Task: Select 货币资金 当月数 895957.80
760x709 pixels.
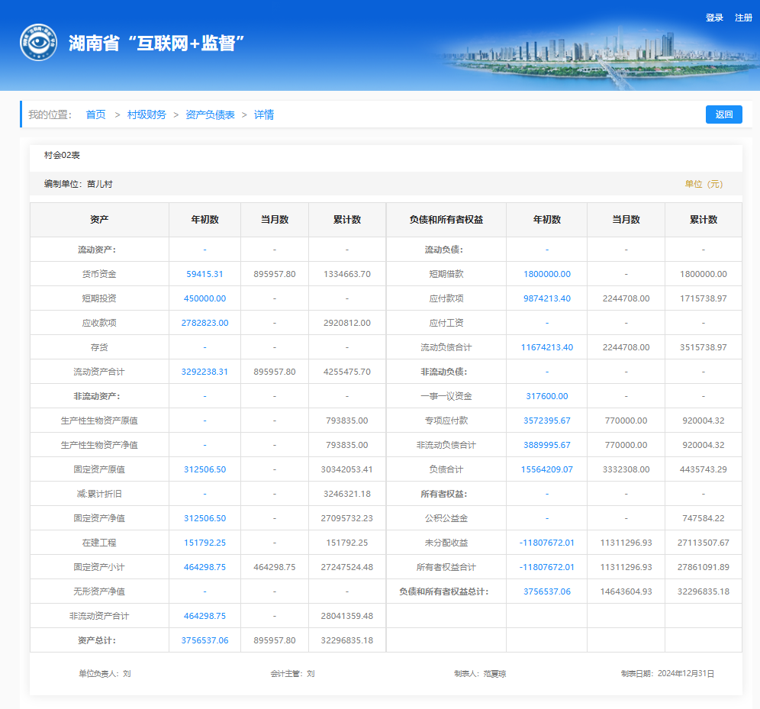Action: 275,274
